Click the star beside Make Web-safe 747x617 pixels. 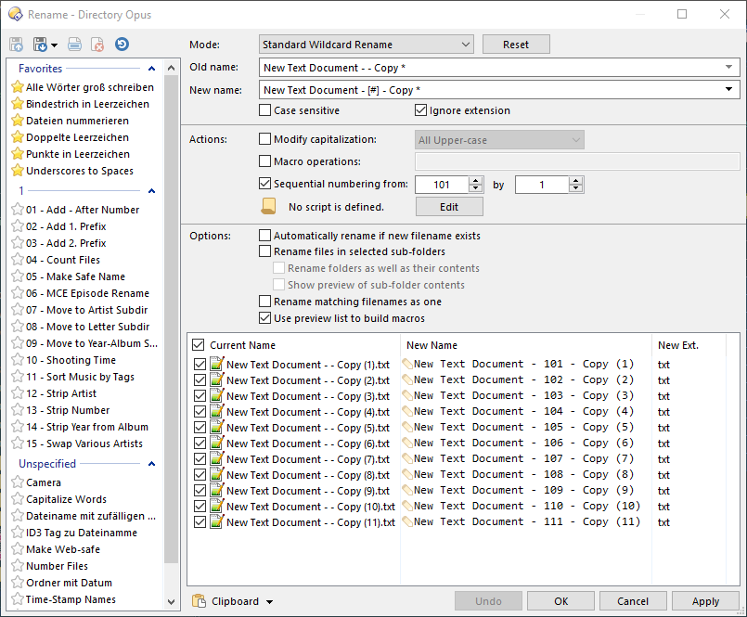pos(18,549)
